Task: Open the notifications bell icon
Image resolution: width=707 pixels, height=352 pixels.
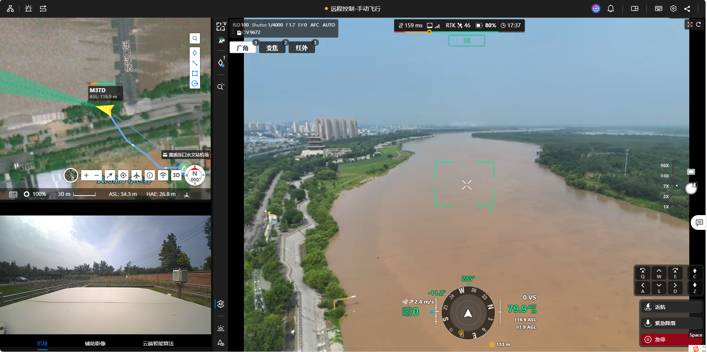Action: 611,8
